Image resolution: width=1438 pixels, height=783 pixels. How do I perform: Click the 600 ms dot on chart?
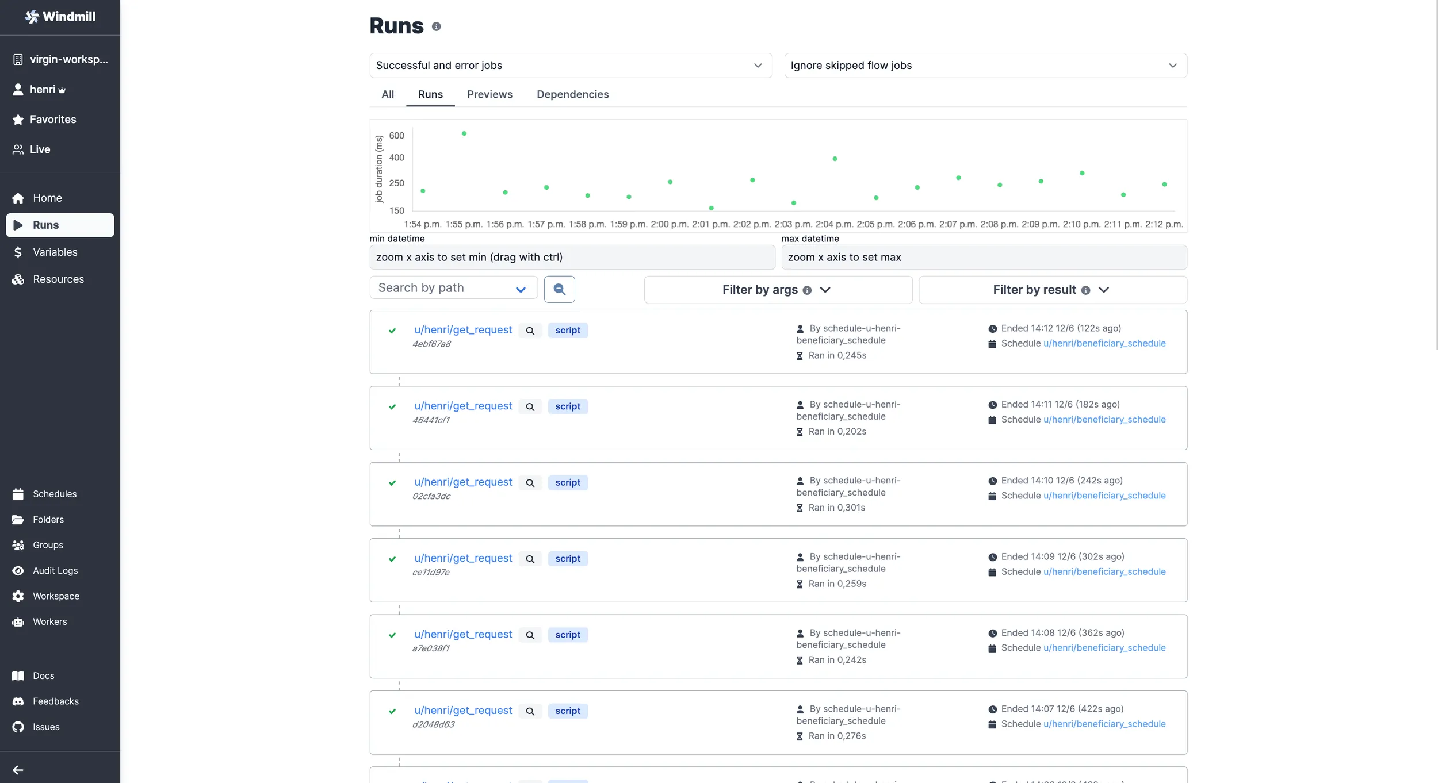click(464, 133)
